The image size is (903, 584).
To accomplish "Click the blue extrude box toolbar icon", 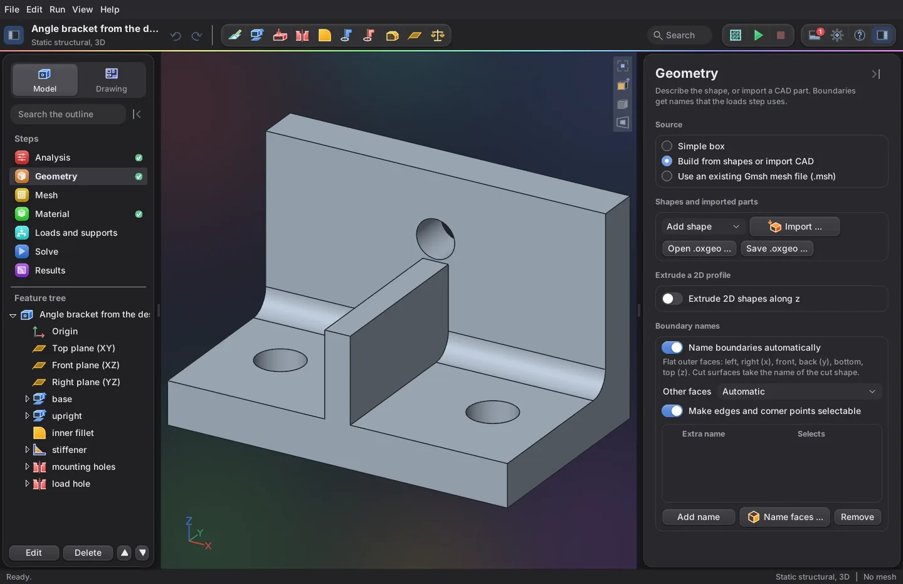I will 257,35.
